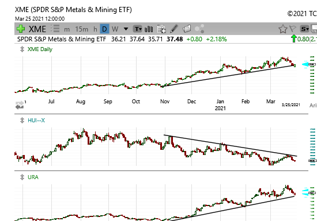Click the 'XME Daily' pane label
Image resolution: width=317 pixels, height=221 pixels.
coord(40,49)
